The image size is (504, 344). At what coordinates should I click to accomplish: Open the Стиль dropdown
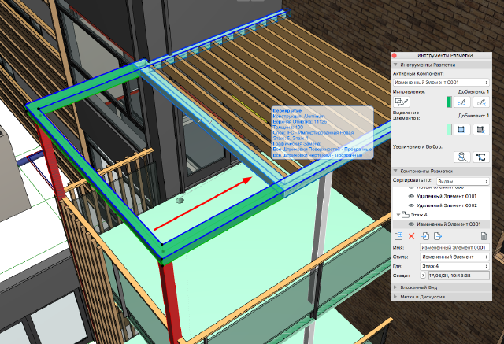point(454,257)
